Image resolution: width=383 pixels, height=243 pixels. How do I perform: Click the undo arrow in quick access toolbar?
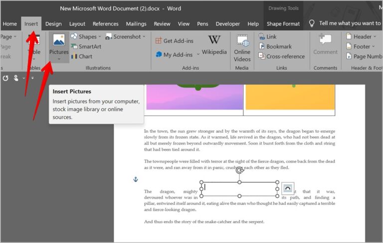point(5,78)
